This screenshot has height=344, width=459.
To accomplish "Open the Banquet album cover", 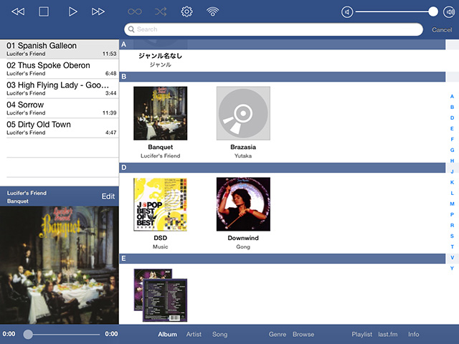I will coord(161,113).
